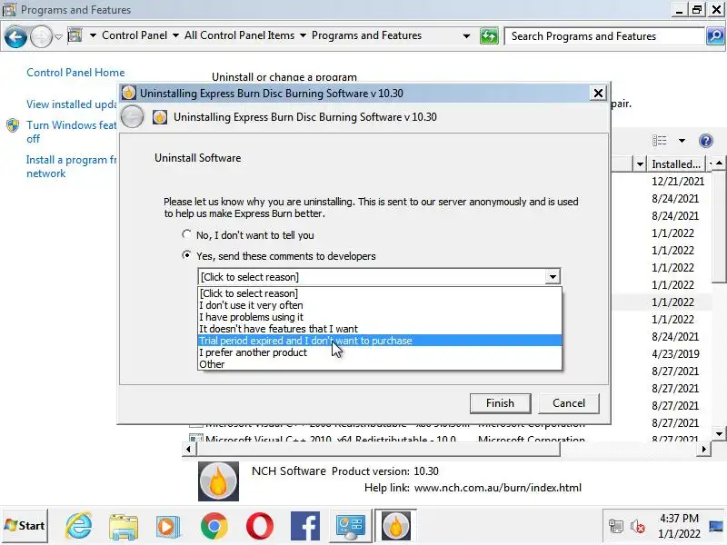Click the Forward arrow navigation button
The height and width of the screenshot is (545, 727).
(x=41, y=36)
